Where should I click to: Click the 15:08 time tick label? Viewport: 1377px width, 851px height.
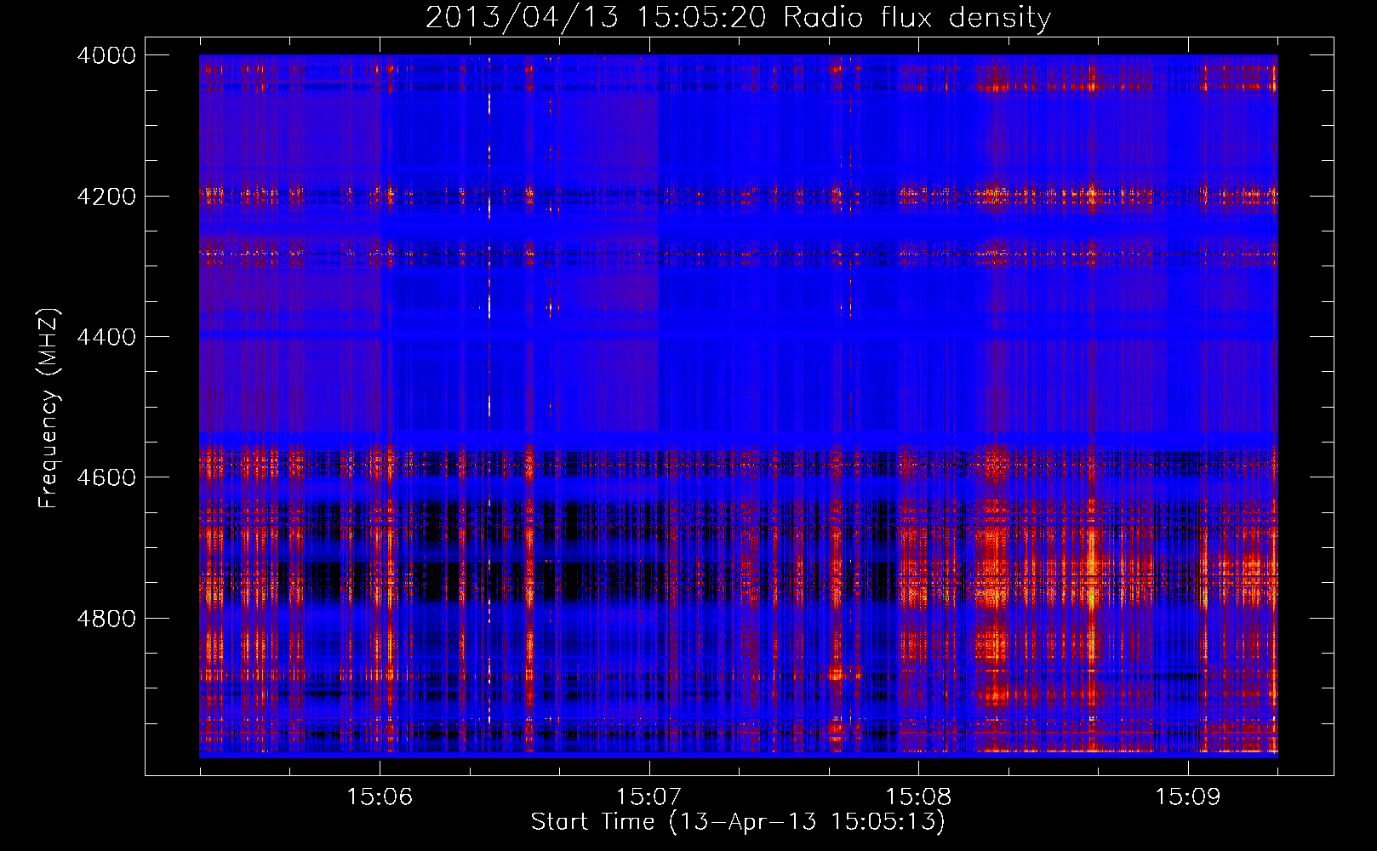(x=918, y=797)
